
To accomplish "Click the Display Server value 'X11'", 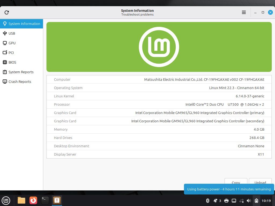I will point(261,154).
